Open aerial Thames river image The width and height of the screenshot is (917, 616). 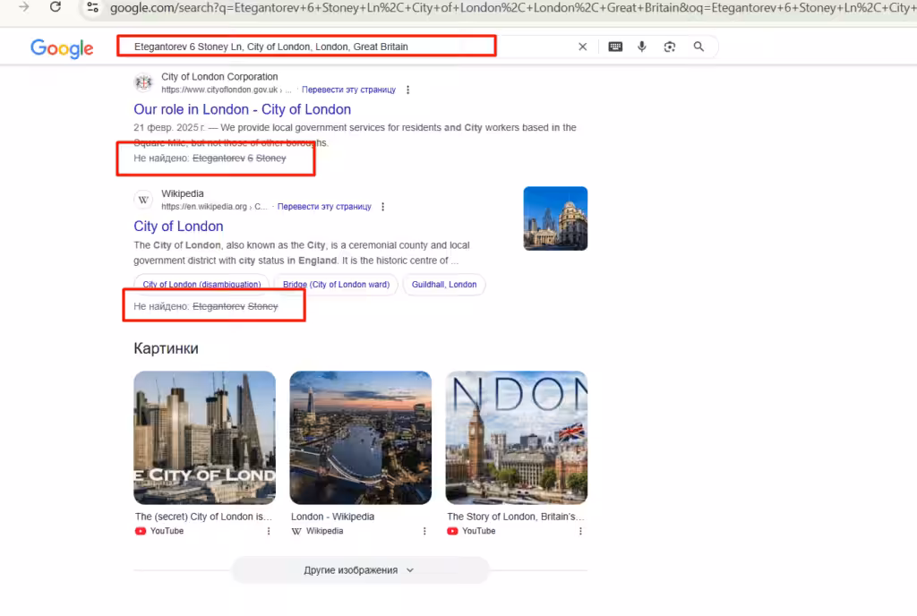point(360,438)
